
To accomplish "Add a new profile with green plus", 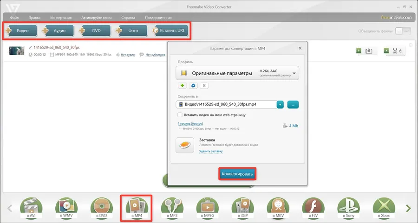I will click(x=183, y=86).
